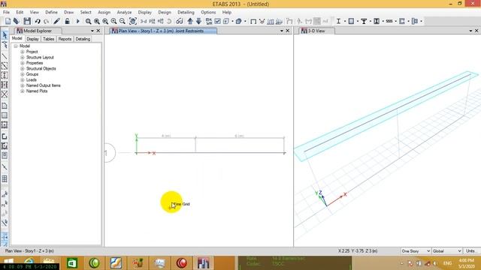Expand the Structure Layout tree node
This screenshot has width=481, height=270.
[22, 57]
